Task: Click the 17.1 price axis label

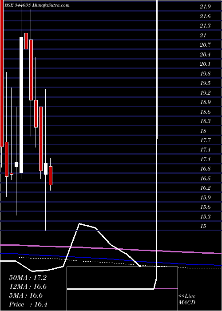Action: (205, 159)
